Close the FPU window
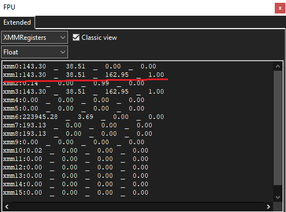The width and height of the screenshot is (286, 212). point(280,8)
